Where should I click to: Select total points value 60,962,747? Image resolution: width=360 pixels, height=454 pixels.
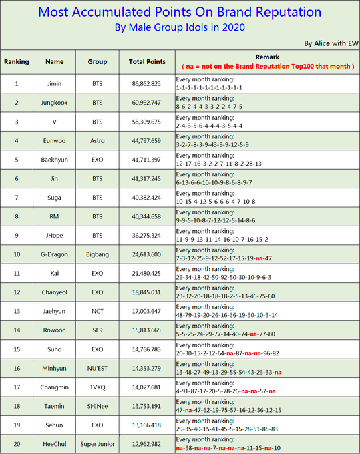coord(146,103)
